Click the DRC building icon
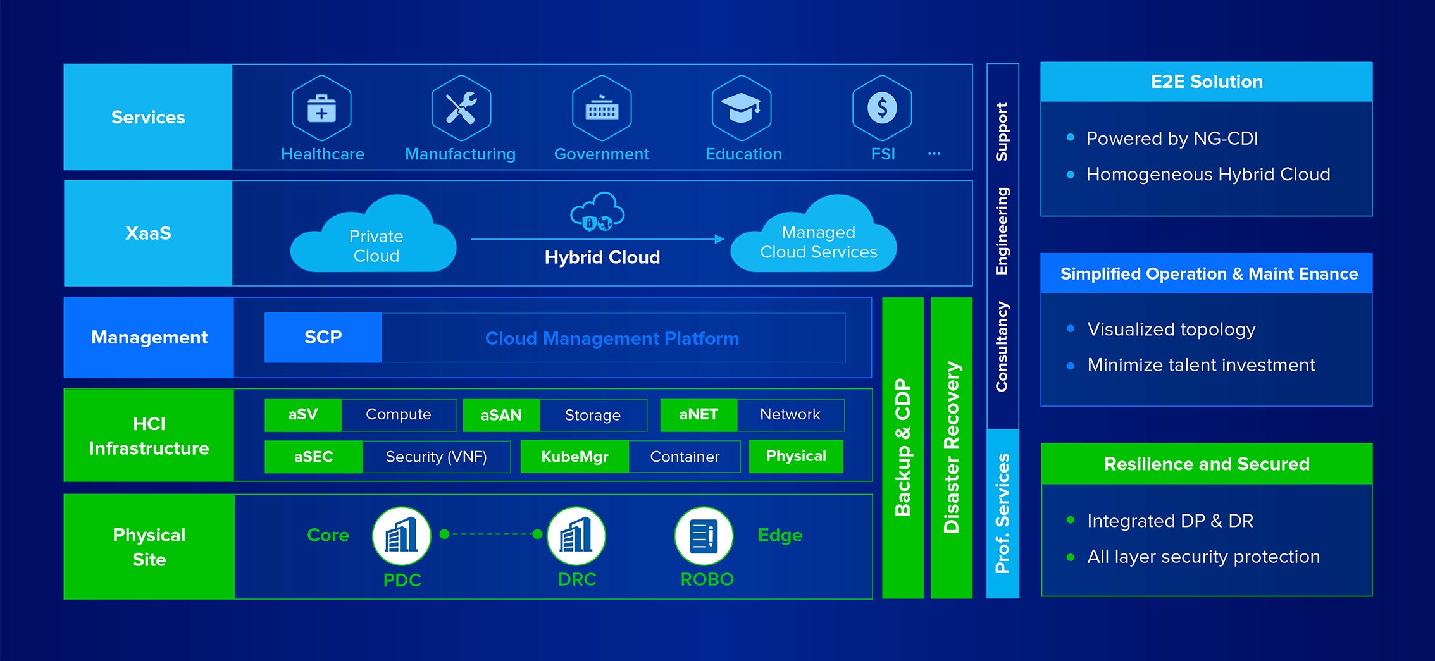The height and width of the screenshot is (661, 1435). tap(576, 536)
